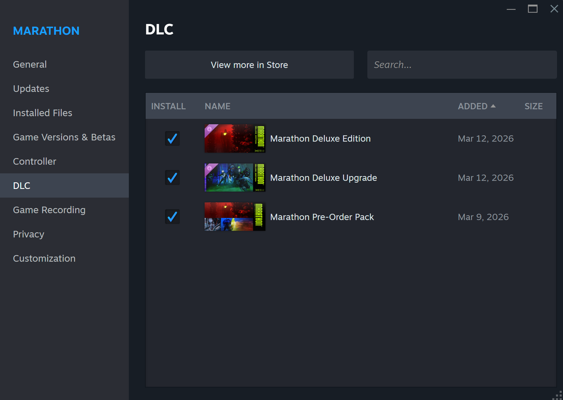563x400 pixels.
Task: Disable install of Marathon Pre-Order Pack
Action: tap(172, 217)
